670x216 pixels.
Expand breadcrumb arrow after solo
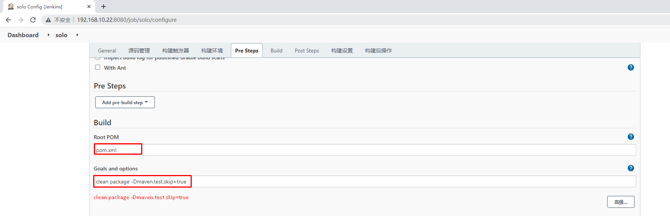click(x=77, y=35)
